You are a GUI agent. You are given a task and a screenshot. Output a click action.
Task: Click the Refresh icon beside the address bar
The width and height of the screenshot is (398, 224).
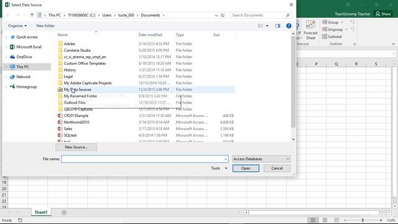(223, 15)
